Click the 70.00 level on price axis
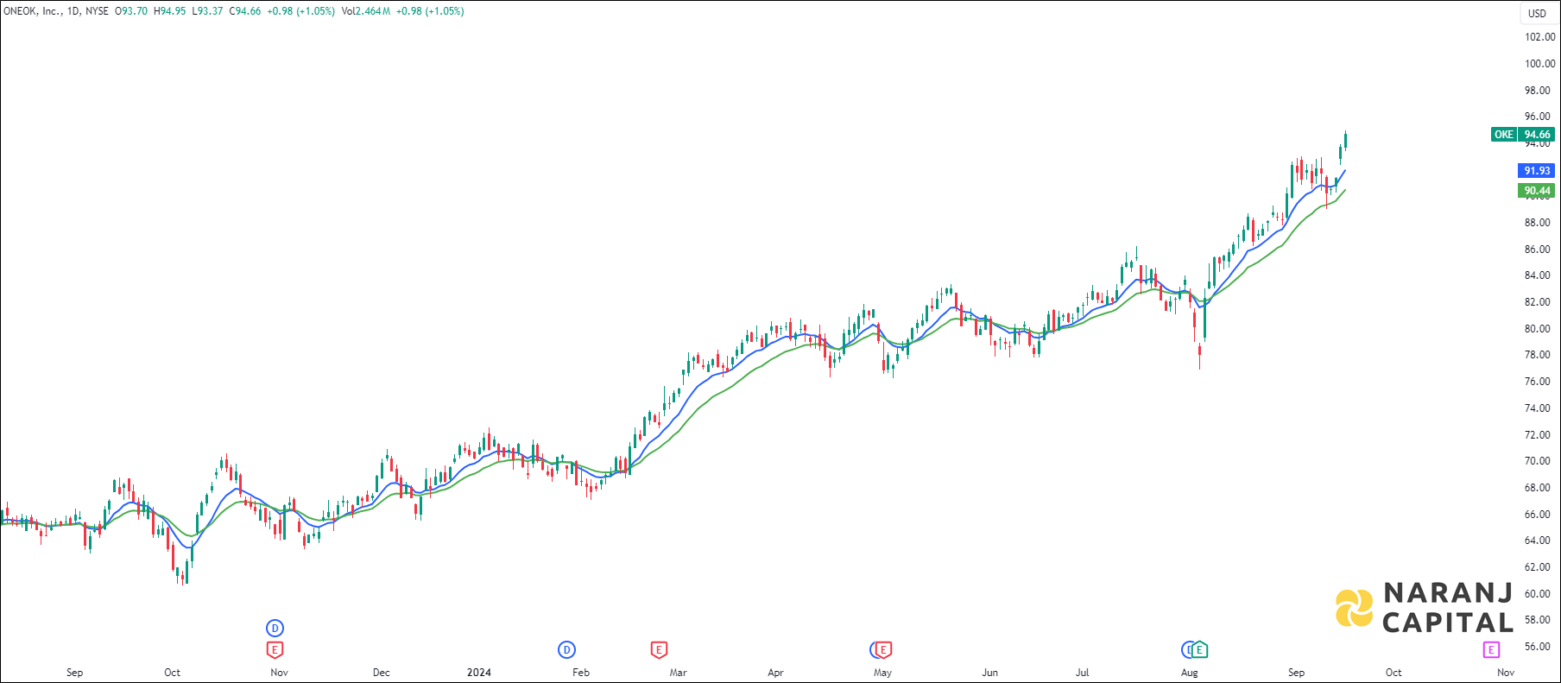 tap(1537, 461)
